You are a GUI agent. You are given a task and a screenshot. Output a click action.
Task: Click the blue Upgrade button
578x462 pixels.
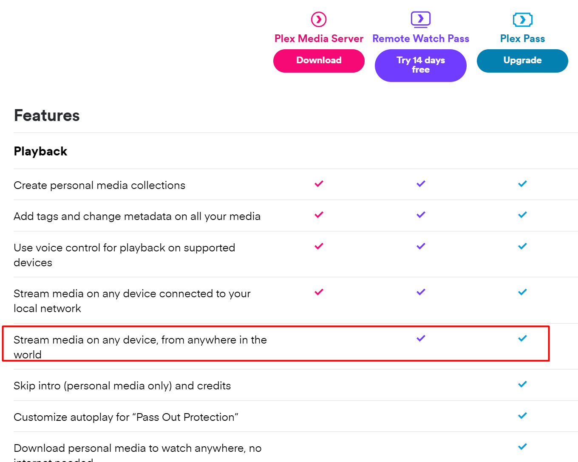pos(522,61)
